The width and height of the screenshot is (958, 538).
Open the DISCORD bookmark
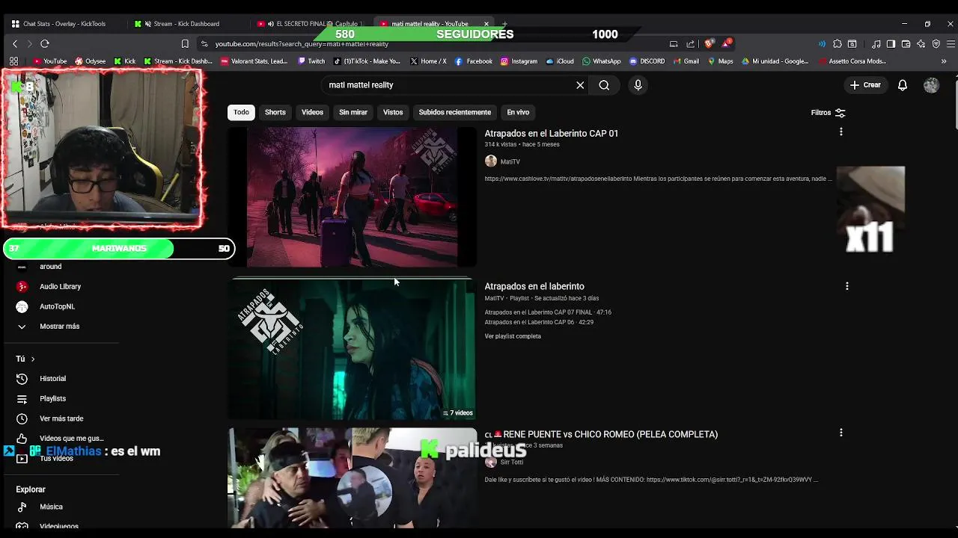pyautogui.click(x=647, y=61)
